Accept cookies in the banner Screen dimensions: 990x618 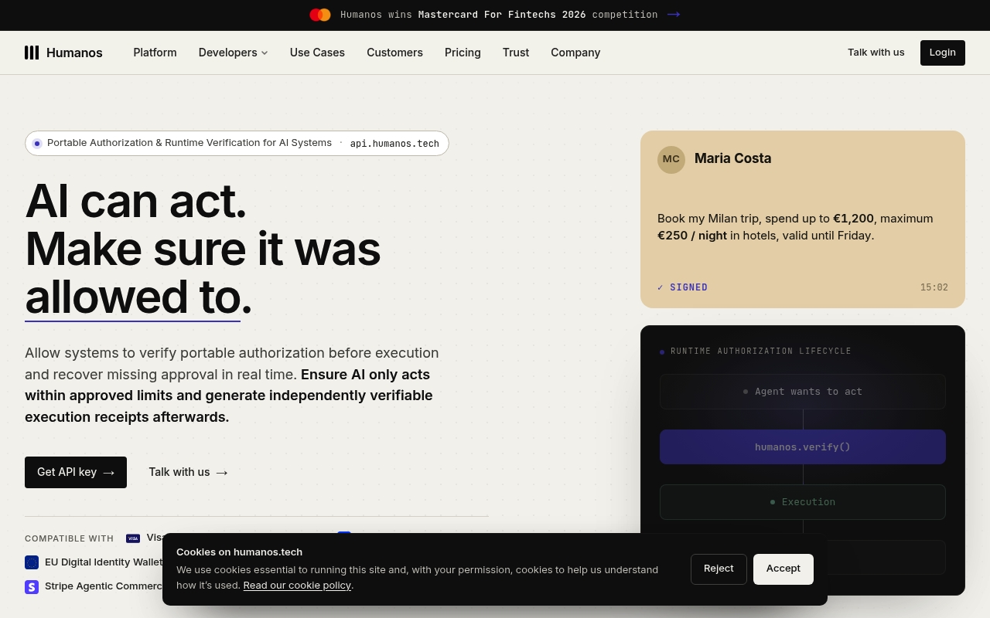click(783, 569)
